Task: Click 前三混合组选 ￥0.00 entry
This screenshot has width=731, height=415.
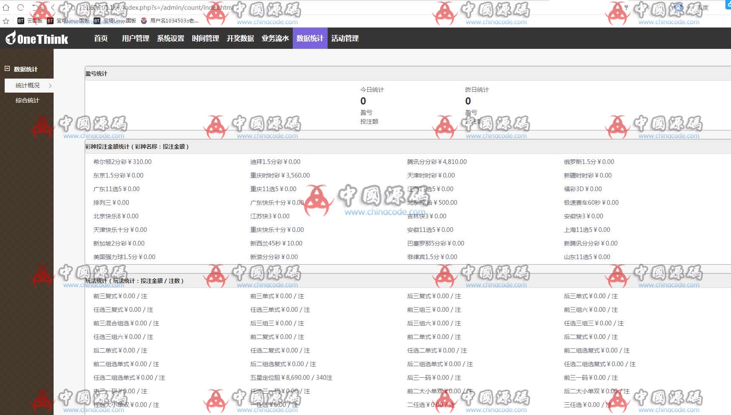Action: point(126,323)
